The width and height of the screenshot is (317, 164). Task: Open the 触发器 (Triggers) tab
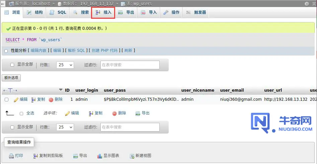click(x=196, y=12)
